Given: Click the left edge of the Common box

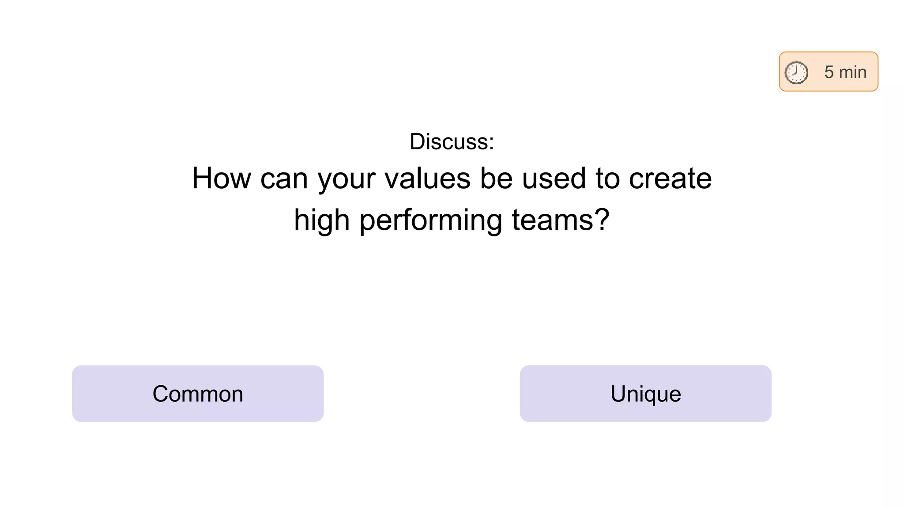Looking at the screenshot, I should click(75, 393).
